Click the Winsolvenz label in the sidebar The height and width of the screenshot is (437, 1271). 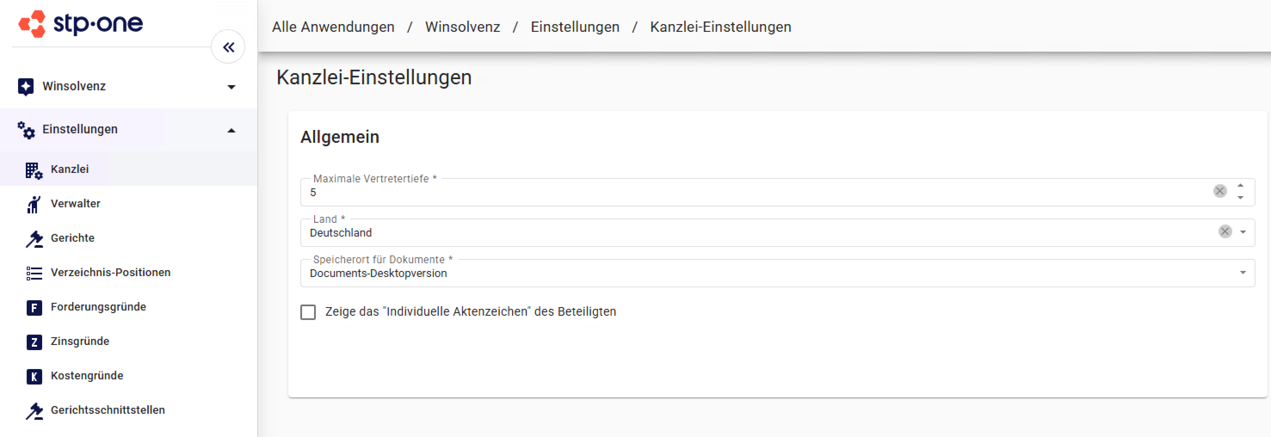(x=74, y=86)
